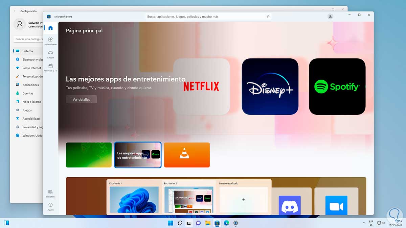Open Chat app from taskbar
Viewport: 406px width, 228px height.
(199, 223)
